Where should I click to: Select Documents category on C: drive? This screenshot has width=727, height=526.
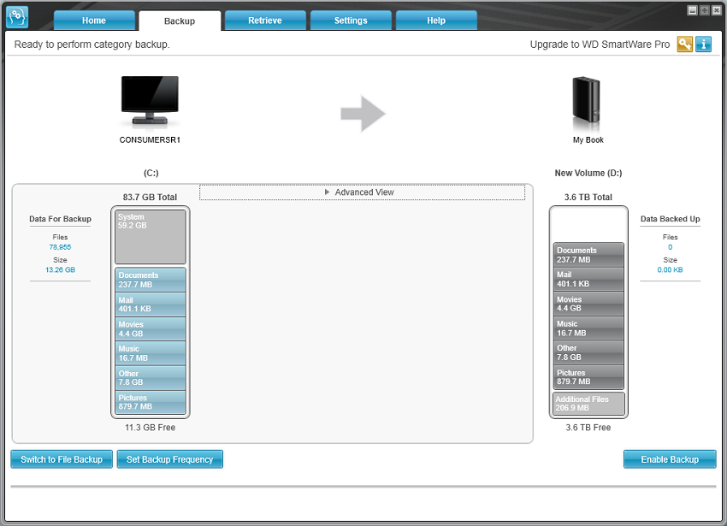[151, 280]
